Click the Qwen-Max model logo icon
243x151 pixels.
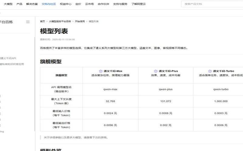point(101,71)
